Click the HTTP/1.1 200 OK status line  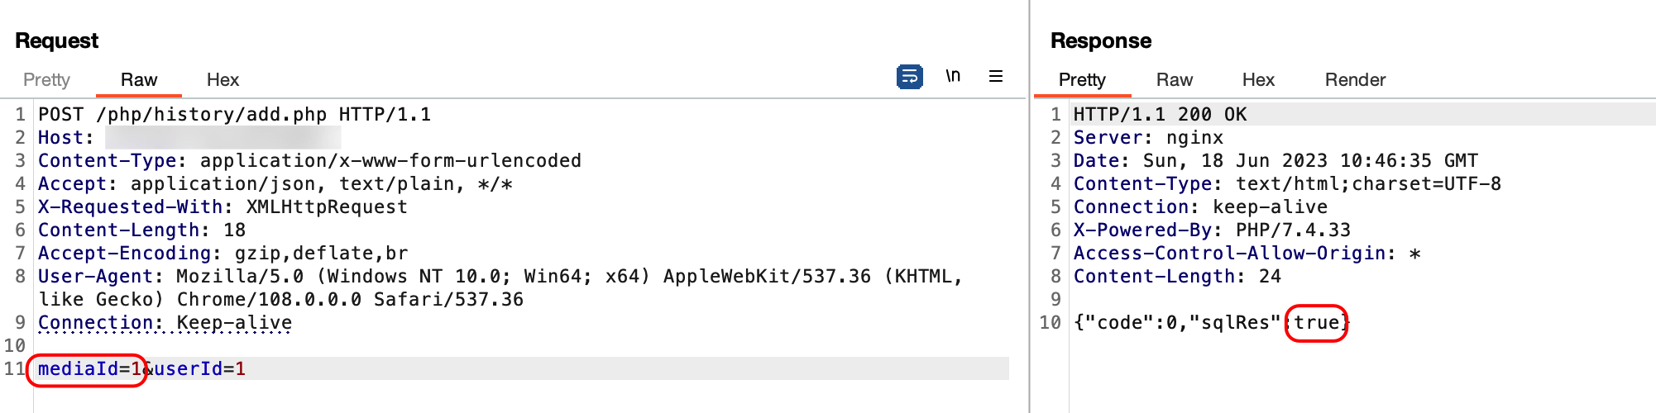[1160, 115]
